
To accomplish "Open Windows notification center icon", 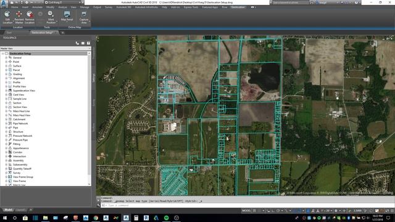I will pyautogui.click(x=388, y=218).
